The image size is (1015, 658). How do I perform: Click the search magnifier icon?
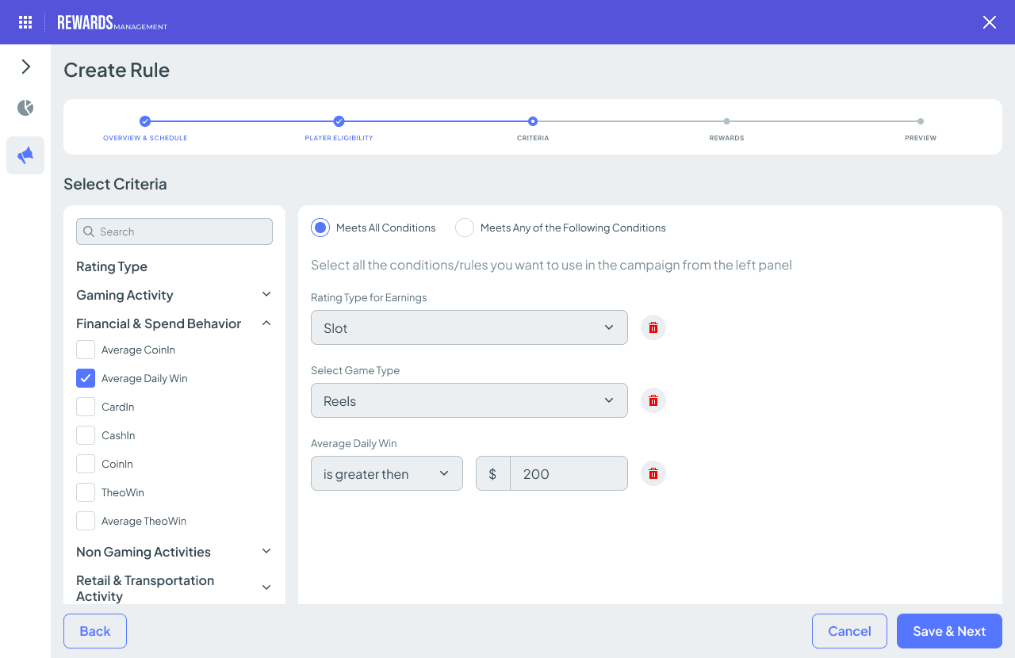point(88,231)
